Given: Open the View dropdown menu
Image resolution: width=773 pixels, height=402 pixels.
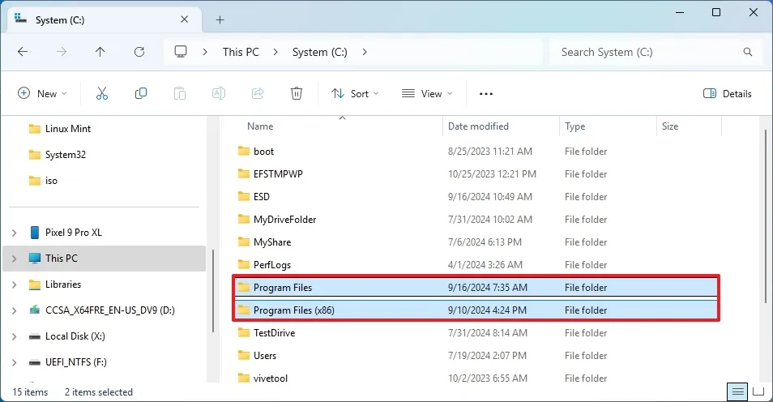Looking at the screenshot, I should coord(427,94).
